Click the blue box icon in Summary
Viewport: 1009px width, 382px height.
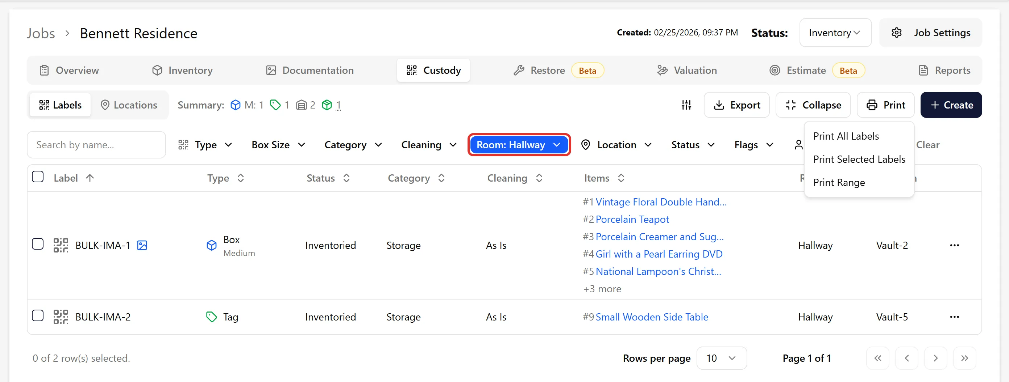(x=236, y=105)
